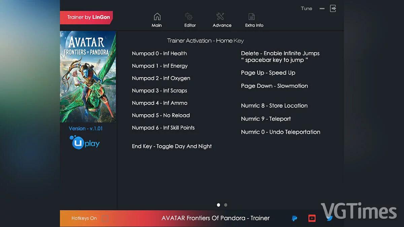Open the PayPal donation icon

[294, 218]
